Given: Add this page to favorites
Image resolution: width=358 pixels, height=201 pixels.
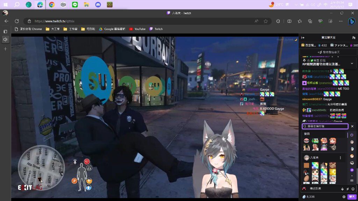Looking at the screenshot, I should [266, 21].
